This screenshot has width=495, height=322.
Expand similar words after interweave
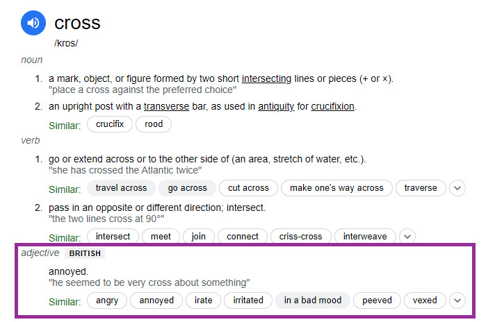(x=407, y=237)
